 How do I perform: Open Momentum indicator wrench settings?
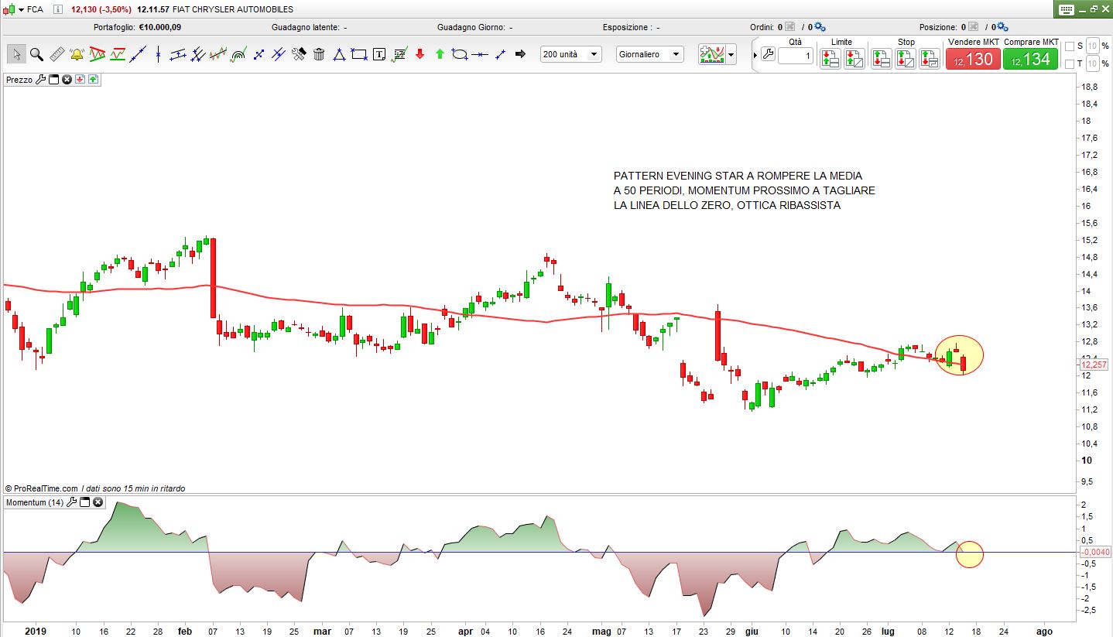(72, 502)
